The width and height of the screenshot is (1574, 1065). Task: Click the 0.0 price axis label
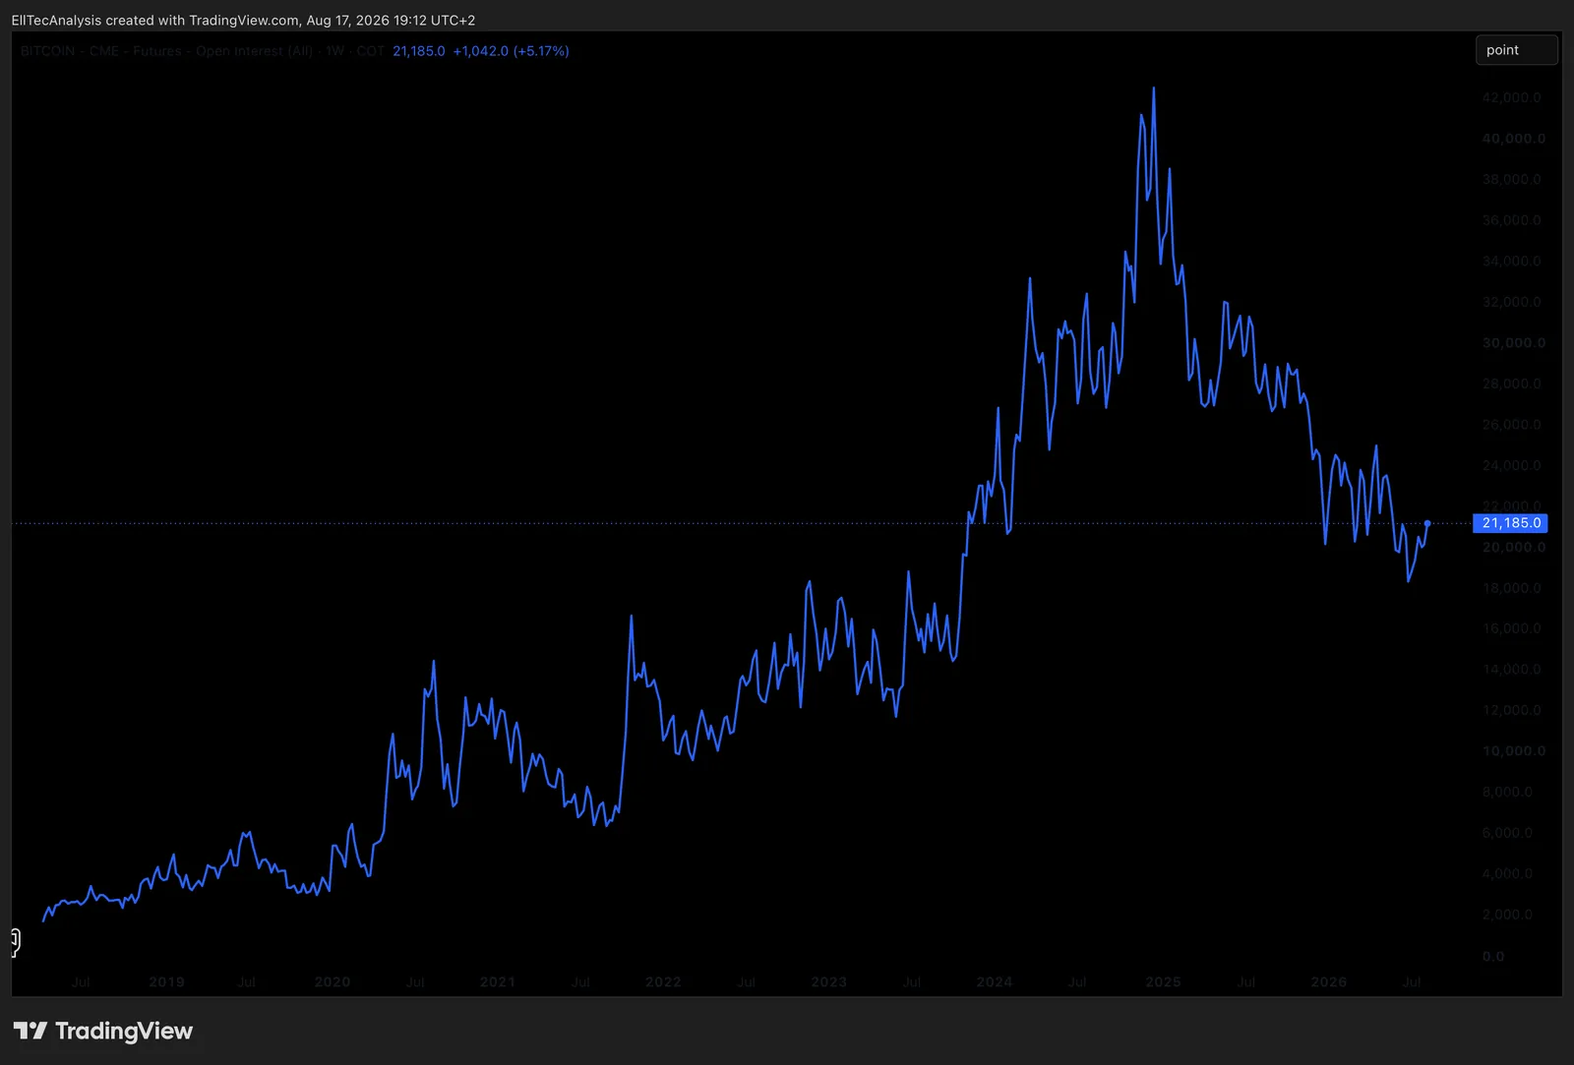[x=1493, y=956]
